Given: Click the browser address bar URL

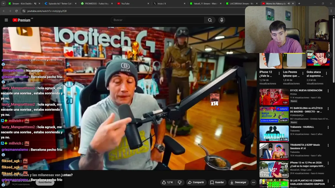Looking at the screenshot, I should pyautogui.click(x=47, y=11).
